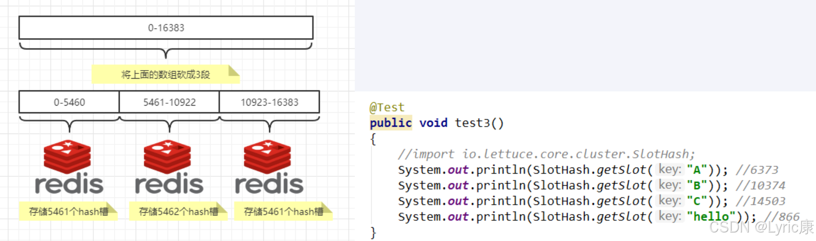
Task: Click the //14503 comment
Action: click(x=760, y=201)
